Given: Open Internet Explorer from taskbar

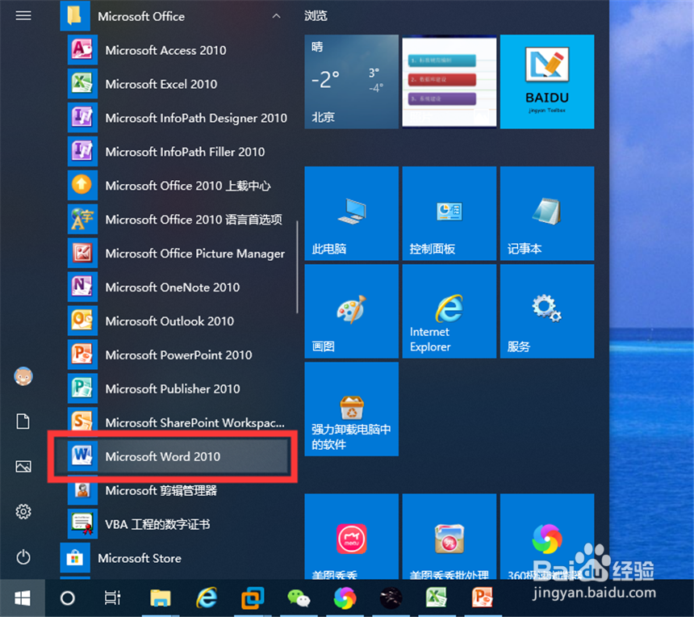Looking at the screenshot, I should point(207,598).
